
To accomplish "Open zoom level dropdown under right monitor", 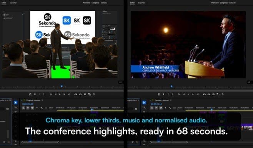I will point(249,82).
